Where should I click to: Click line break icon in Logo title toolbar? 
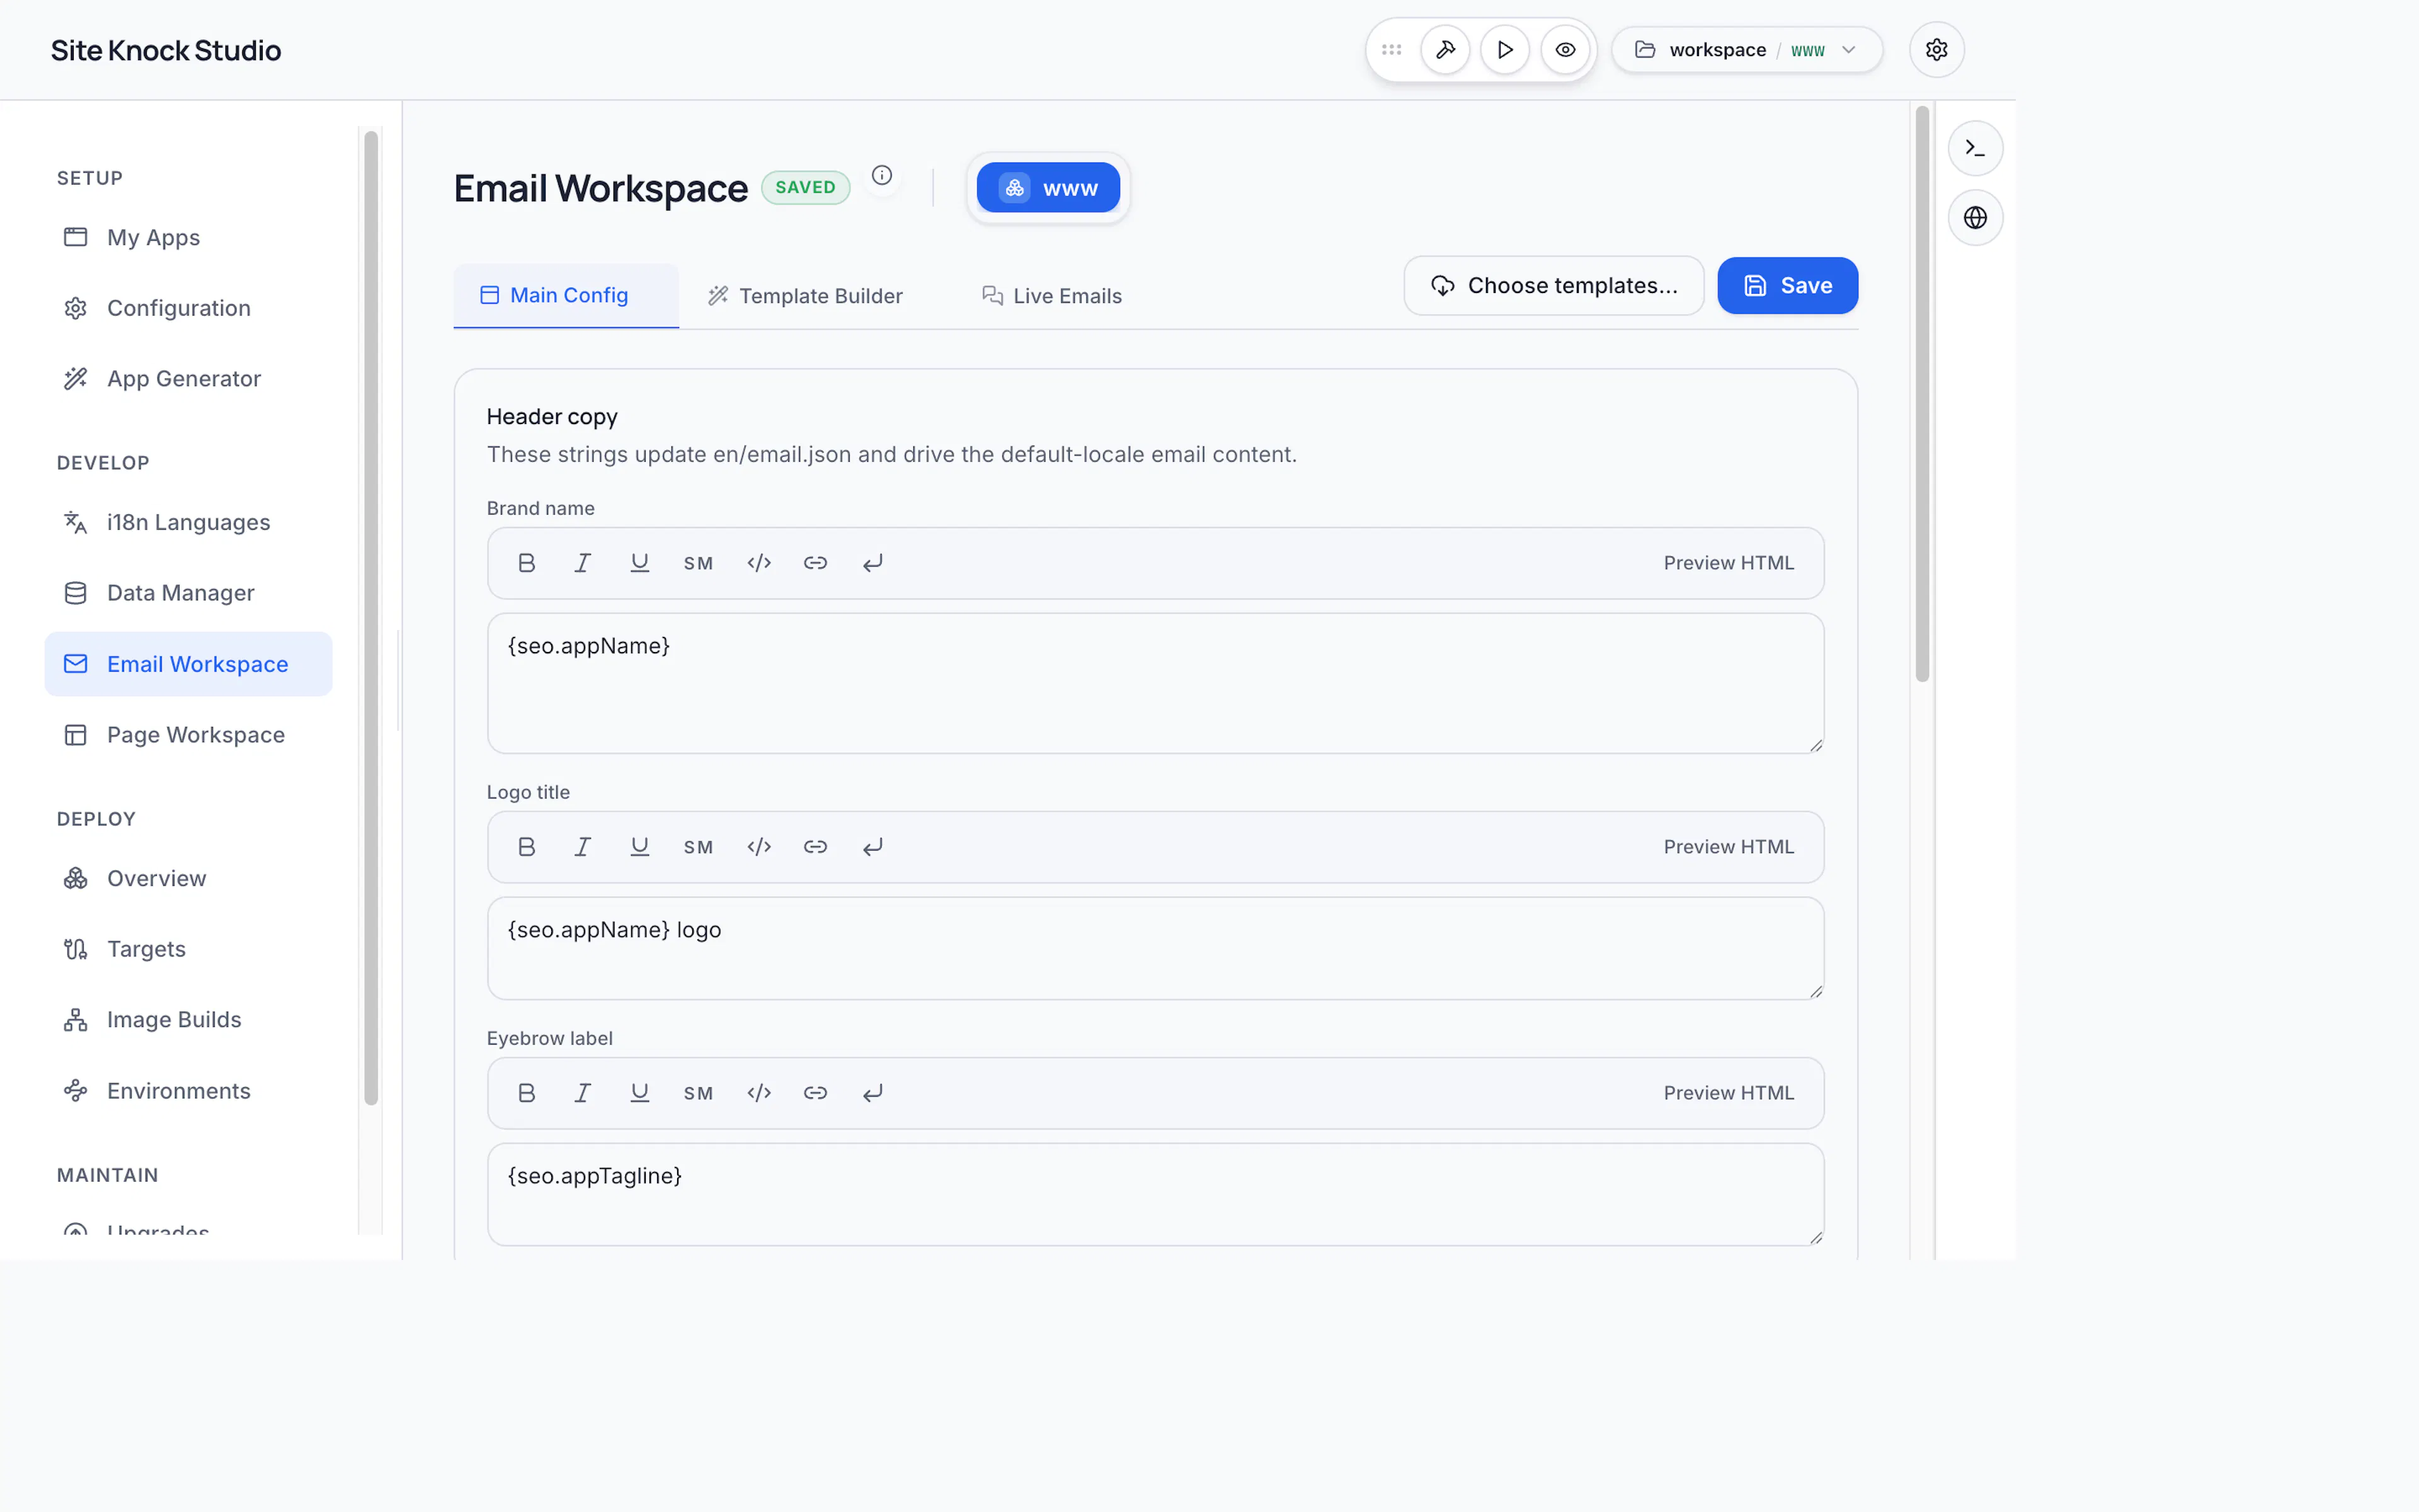coord(872,847)
